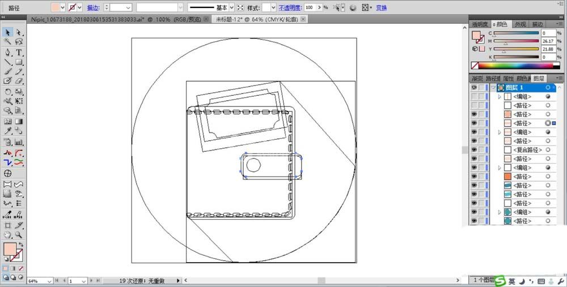This screenshot has width=567, height=287.
Task: Enable Draw Inside mode
Action: (x=20, y=277)
